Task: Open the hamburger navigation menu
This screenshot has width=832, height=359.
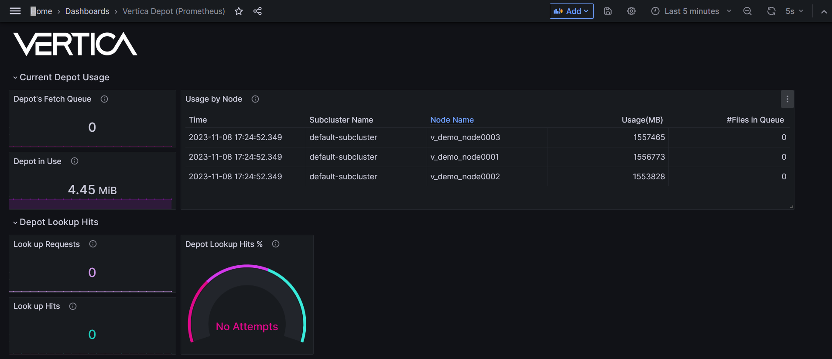Action: 15,11
